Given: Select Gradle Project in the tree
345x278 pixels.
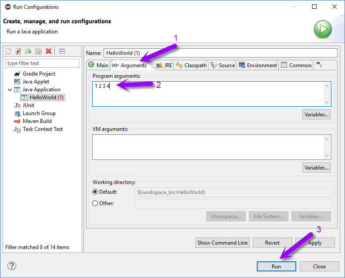Looking at the screenshot, I should (x=39, y=74).
